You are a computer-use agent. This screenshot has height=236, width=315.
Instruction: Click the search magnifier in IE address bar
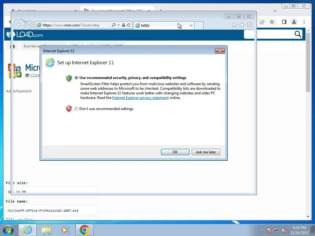[x=114, y=25]
